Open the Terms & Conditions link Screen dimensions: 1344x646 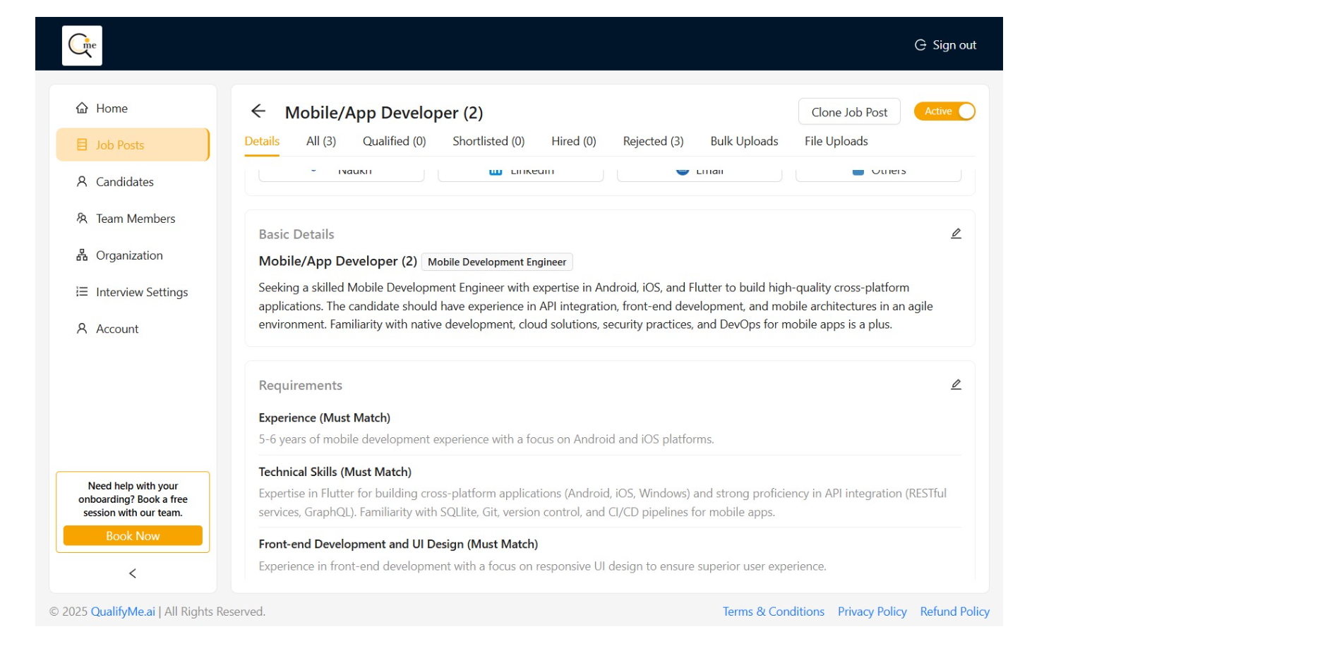pos(773,611)
